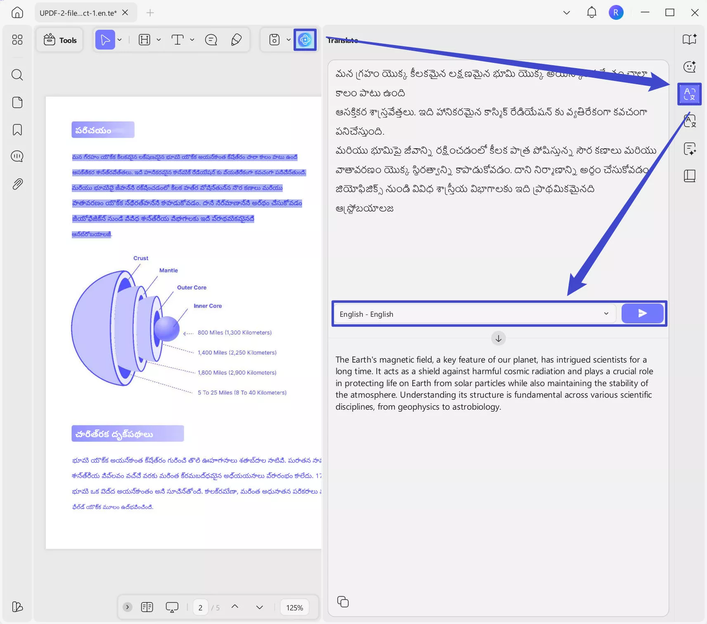
Task: Open a new tab with plus
Action: pos(150,13)
